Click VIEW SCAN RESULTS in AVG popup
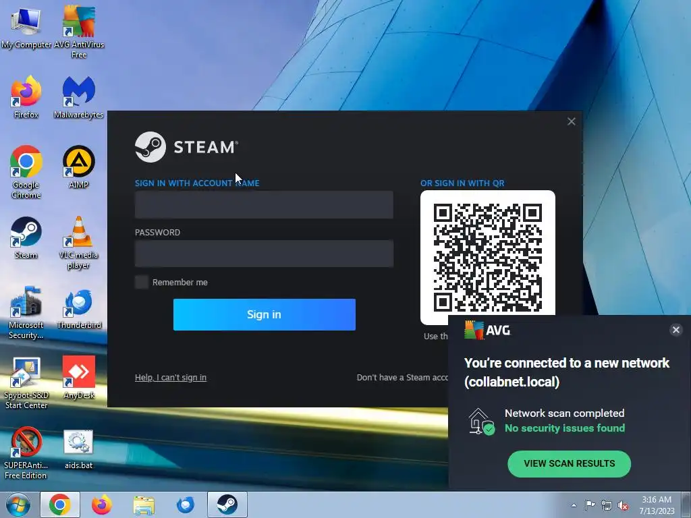 click(x=570, y=464)
